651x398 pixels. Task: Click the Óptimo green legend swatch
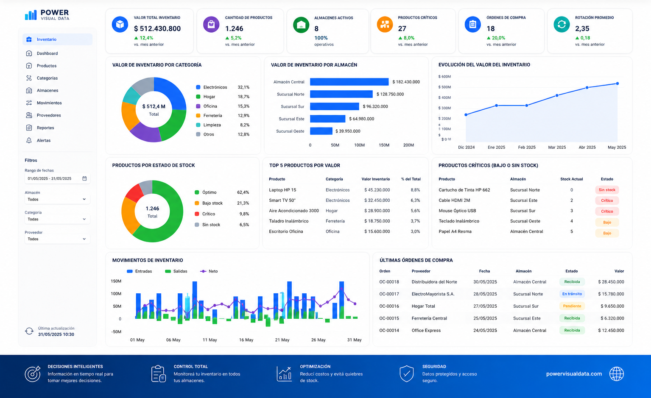coord(197,192)
